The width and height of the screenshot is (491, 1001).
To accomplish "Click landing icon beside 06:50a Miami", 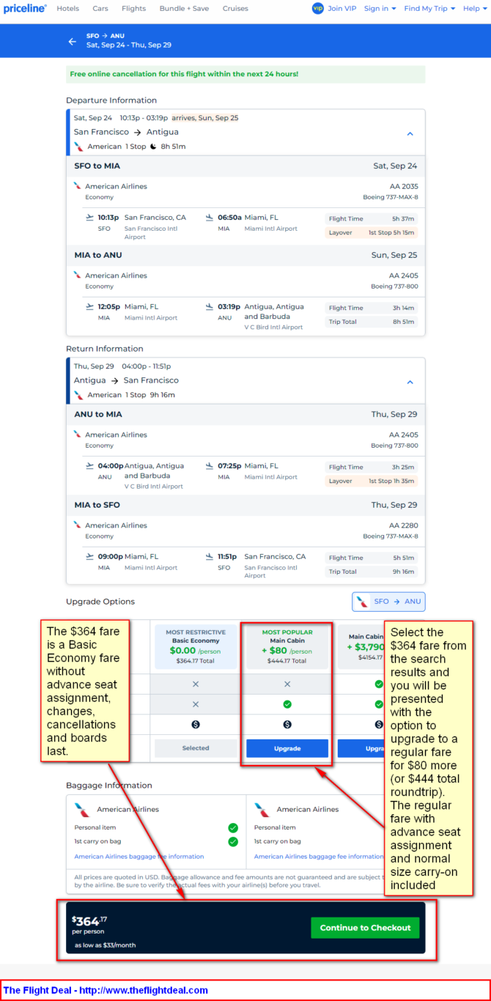I will (x=210, y=218).
